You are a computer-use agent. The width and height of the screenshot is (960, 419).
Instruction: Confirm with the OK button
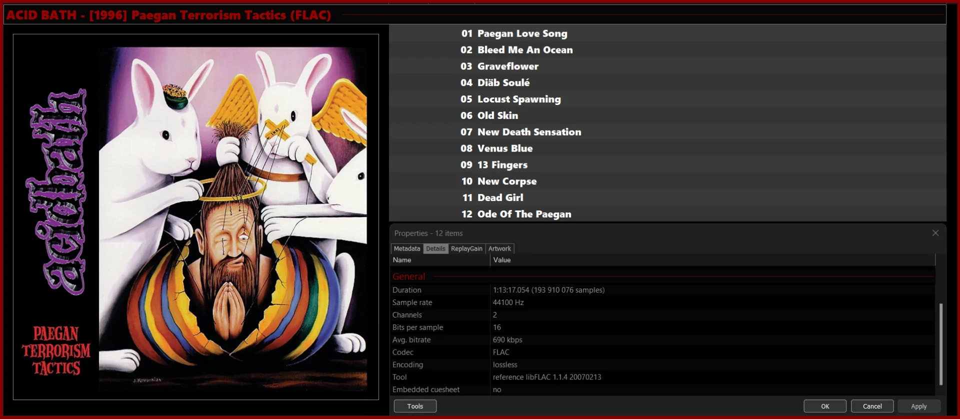825,406
